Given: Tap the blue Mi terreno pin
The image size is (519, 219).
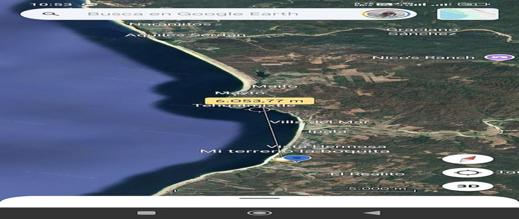Looking at the screenshot, I should [297, 159].
